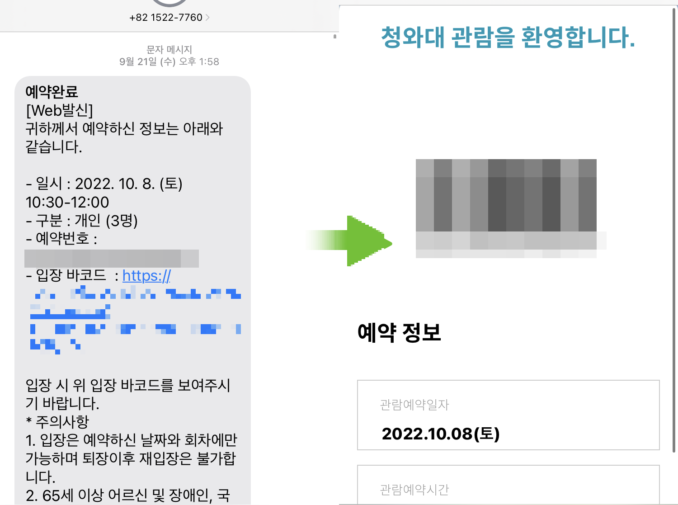678x505 pixels.
Task: Select the date line '2022. 10. 8. (토)'
Action: tap(128, 184)
